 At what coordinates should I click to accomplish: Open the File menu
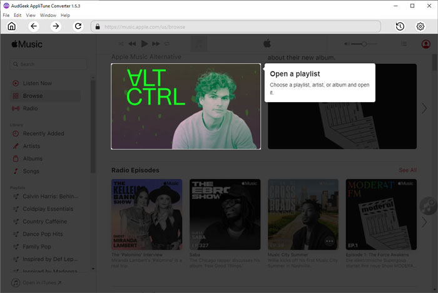tap(6, 15)
